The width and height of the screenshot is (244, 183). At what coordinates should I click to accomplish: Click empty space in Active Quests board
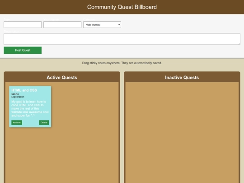click(x=84, y=140)
